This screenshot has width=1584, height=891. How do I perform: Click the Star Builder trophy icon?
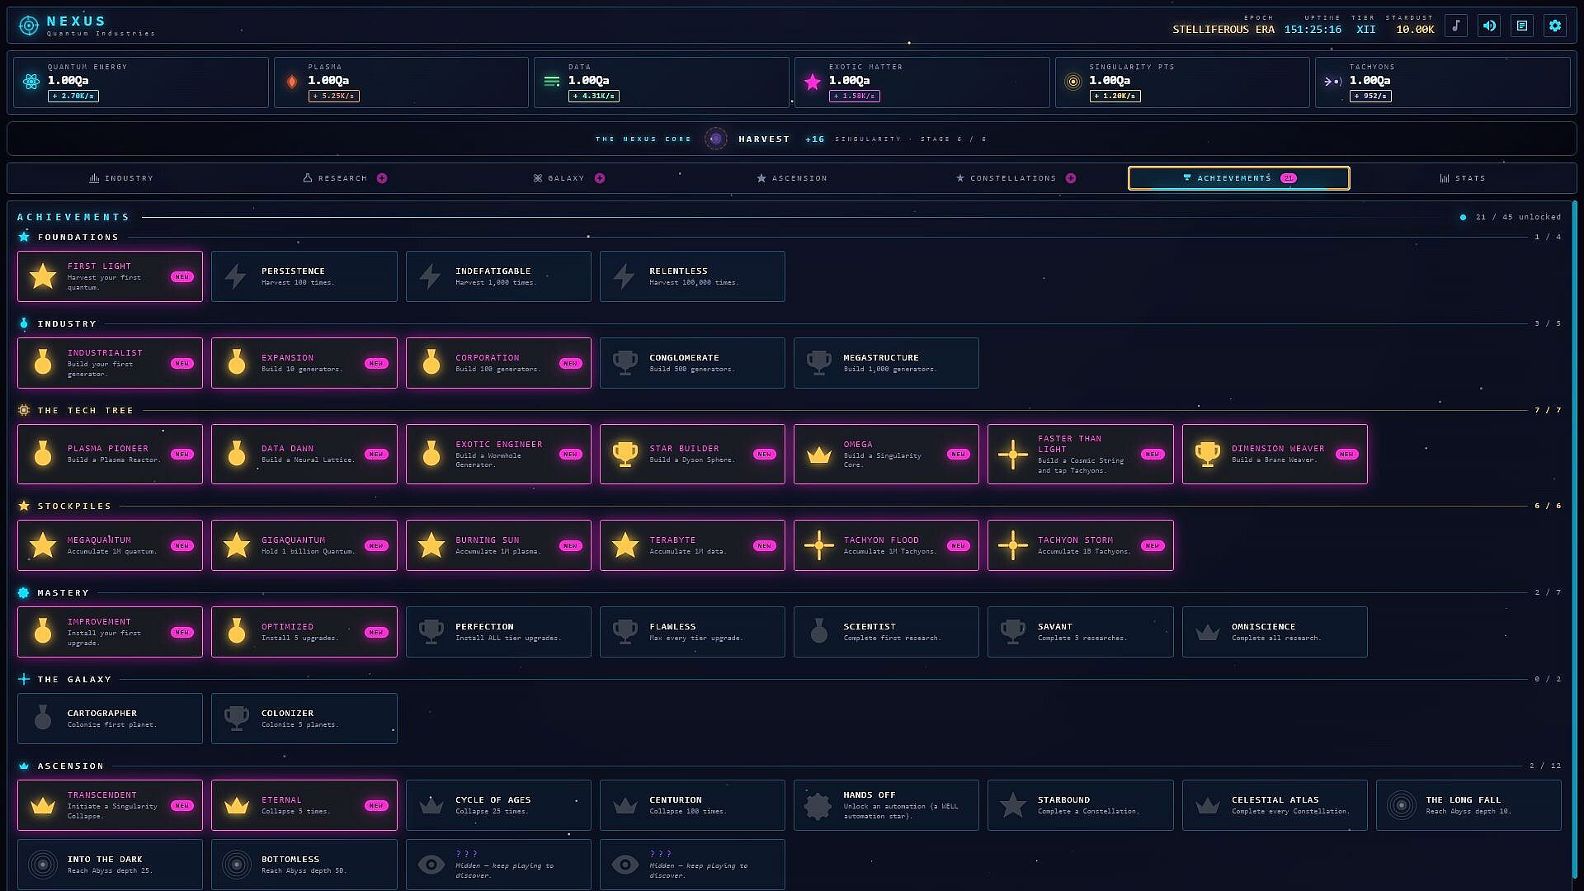[x=625, y=454]
